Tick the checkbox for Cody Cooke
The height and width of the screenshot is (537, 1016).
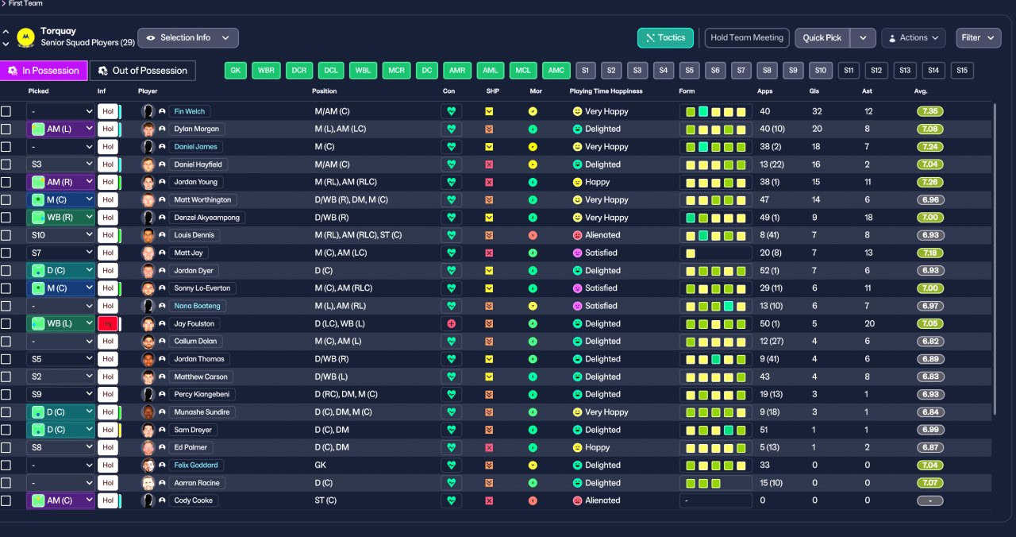click(6, 500)
